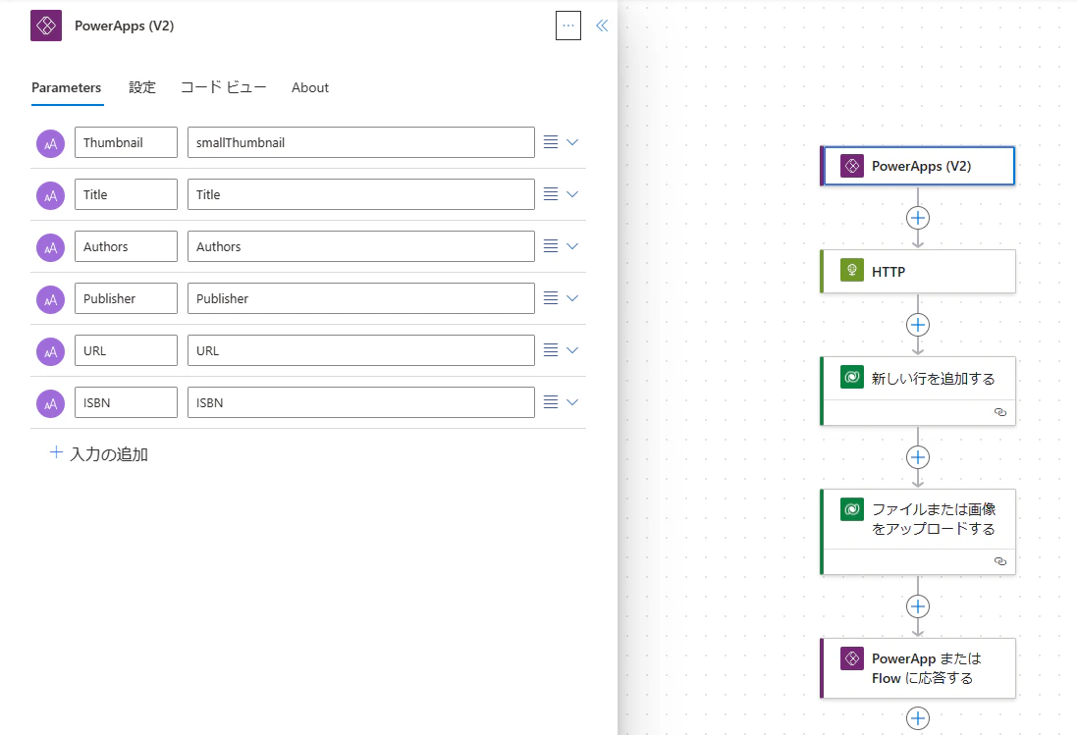This screenshot has width=1077, height=735.
Task: Open the About tab
Action: point(310,88)
